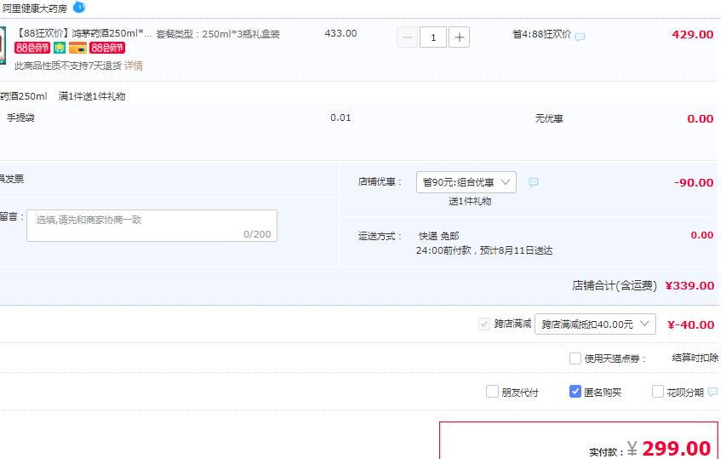Open the 跨店满减抵扣40.00元 dropdown
Screen dimensions: 726x459
click(595, 324)
